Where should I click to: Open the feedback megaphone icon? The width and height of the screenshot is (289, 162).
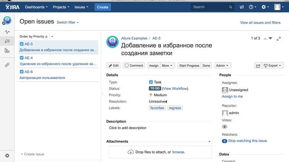(x=242, y=7)
